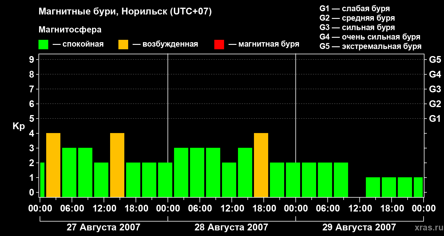Viewport: 444px width, 236px height.
Task: Click the 12:00 time label of 29 August
Action: pos(360,208)
